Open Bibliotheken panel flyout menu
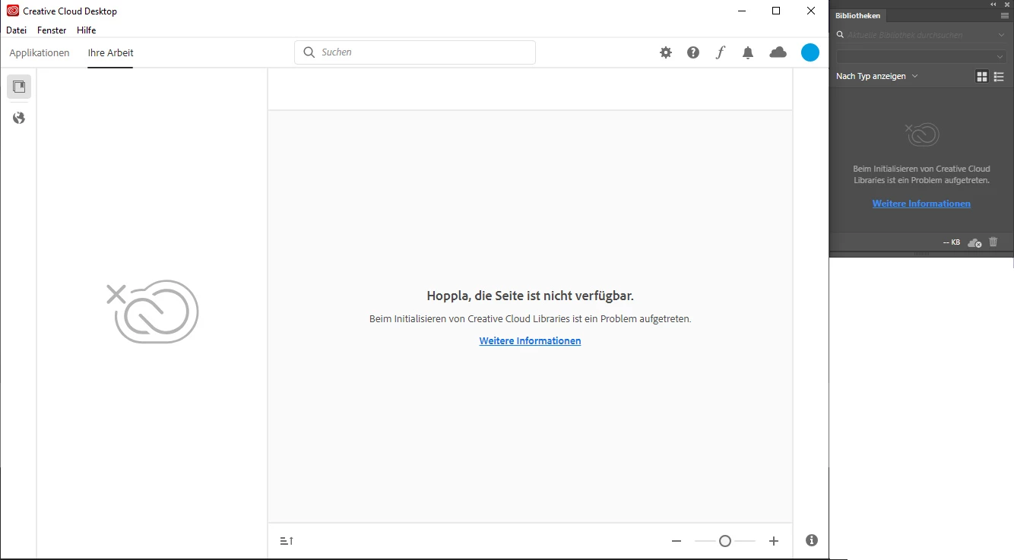Viewport: 1014px width, 560px height. point(1004,15)
